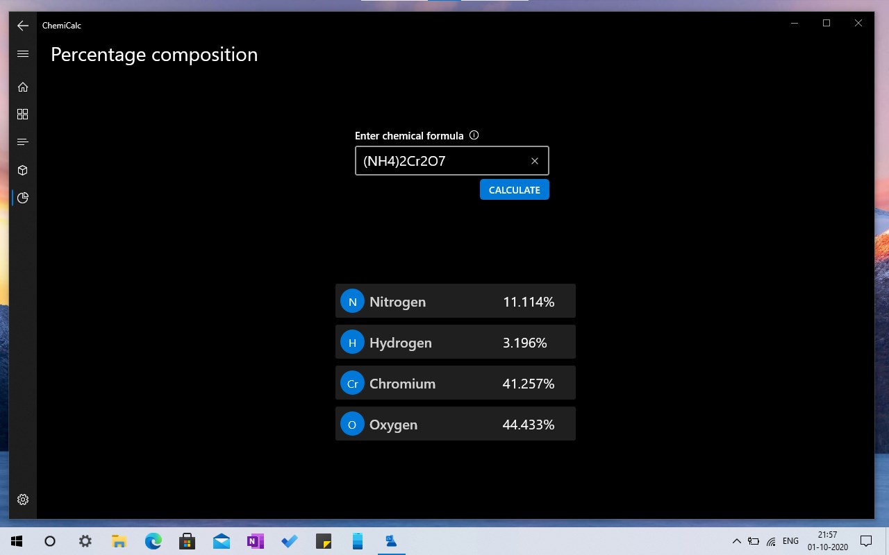Open the Home page in the sidebar
Viewport: 889px width, 555px height.
point(23,87)
